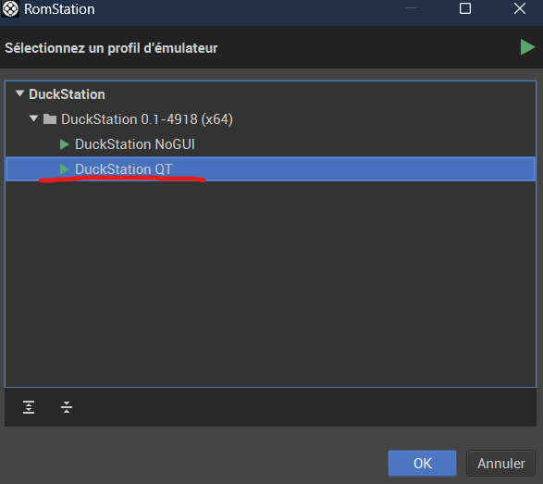Collapse the DuckStation 0.1-4918 (x64) folder
The width and height of the screenshot is (543, 484).
pos(33,118)
